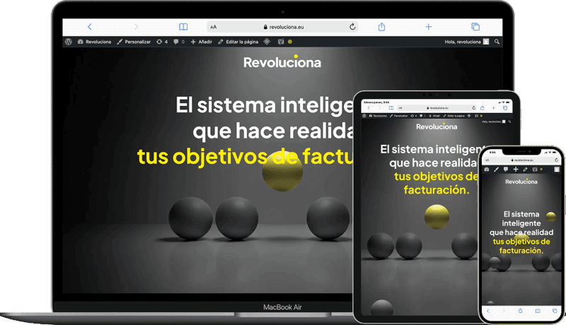Click the revoluciona.eu address field on the MacBook
The height and width of the screenshot is (325, 566).
[282, 27]
